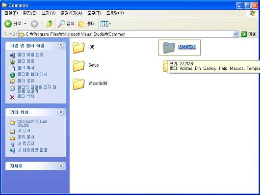Screen dimensions: 260x195
Task: Open My Documents (내 문서) link
Action: pyautogui.click(x=24, y=131)
